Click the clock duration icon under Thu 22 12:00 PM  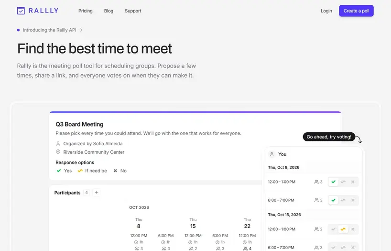[244, 242]
